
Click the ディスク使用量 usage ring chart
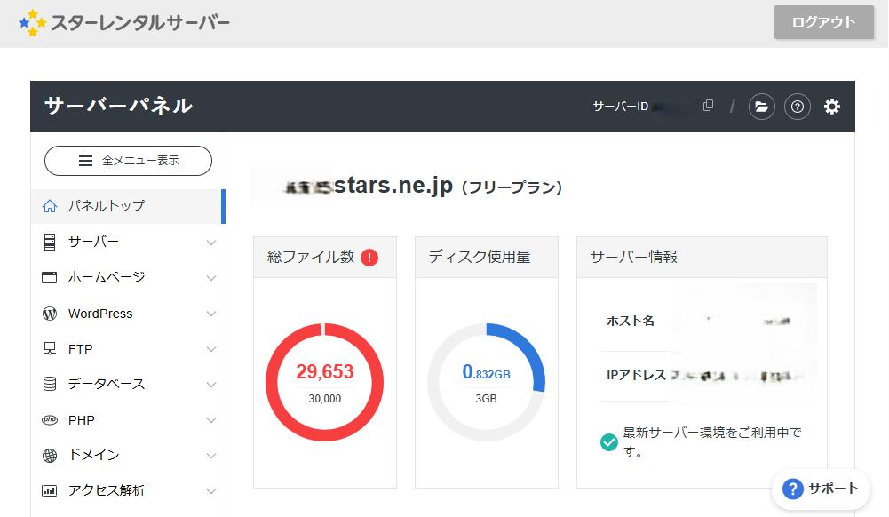click(487, 383)
